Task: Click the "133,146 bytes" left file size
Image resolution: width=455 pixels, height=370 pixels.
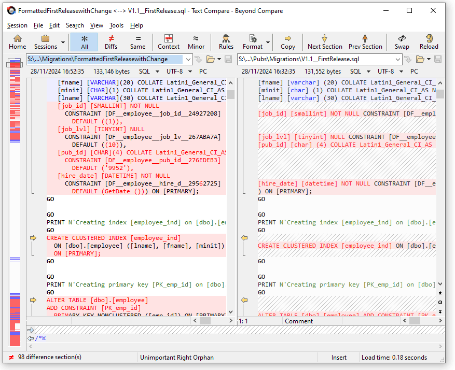Action: pos(112,72)
